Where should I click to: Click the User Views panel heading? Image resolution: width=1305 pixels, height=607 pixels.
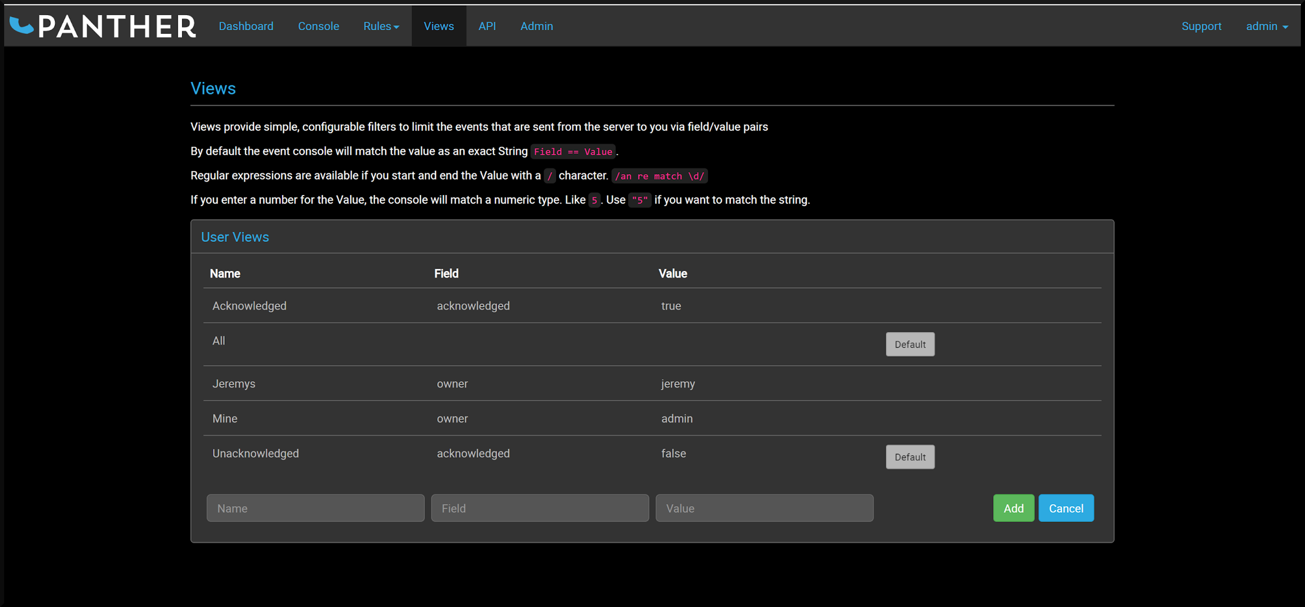pyautogui.click(x=234, y=237)
